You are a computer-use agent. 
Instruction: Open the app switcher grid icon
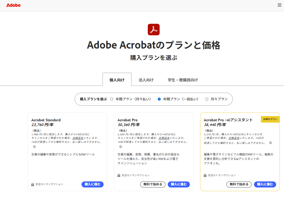click(x=280, y=5)
